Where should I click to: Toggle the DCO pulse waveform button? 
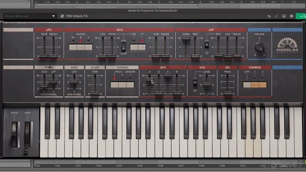coord(134,47)
